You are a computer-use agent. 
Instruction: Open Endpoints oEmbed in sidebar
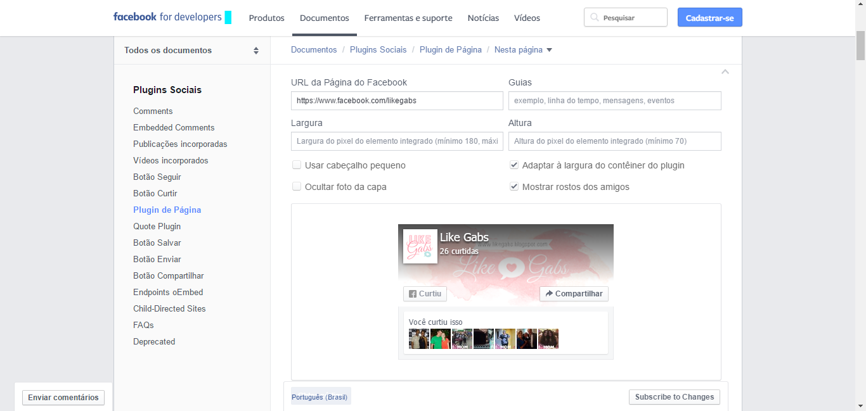point(168,292)
